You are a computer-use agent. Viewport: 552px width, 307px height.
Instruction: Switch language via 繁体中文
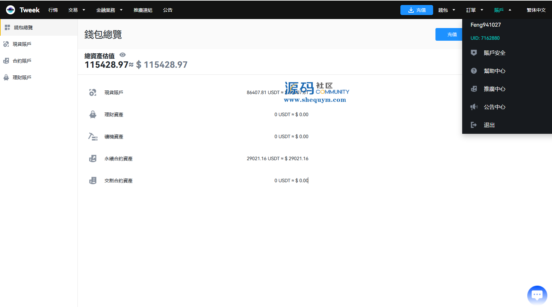536,10
